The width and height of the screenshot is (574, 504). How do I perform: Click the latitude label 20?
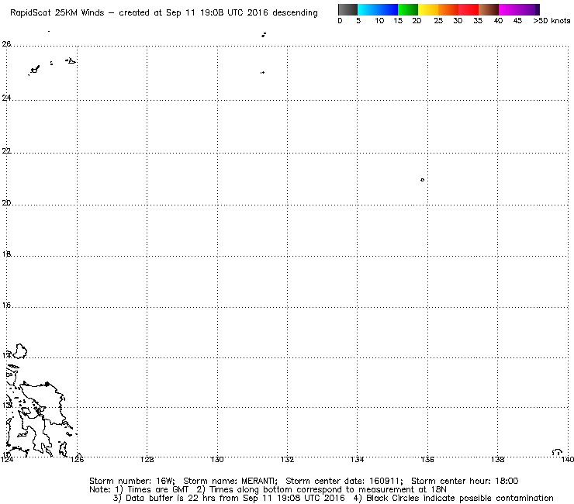tap(6, 202)
